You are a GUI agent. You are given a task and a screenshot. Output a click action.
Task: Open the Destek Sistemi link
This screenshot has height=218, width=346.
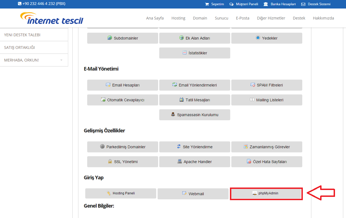319,4
